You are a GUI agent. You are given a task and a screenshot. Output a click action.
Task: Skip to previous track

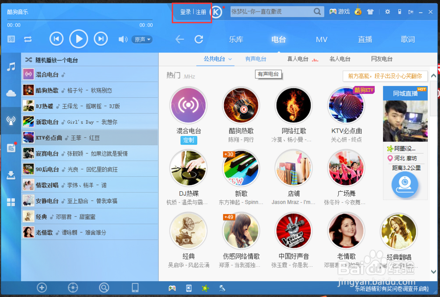(56, 39)
